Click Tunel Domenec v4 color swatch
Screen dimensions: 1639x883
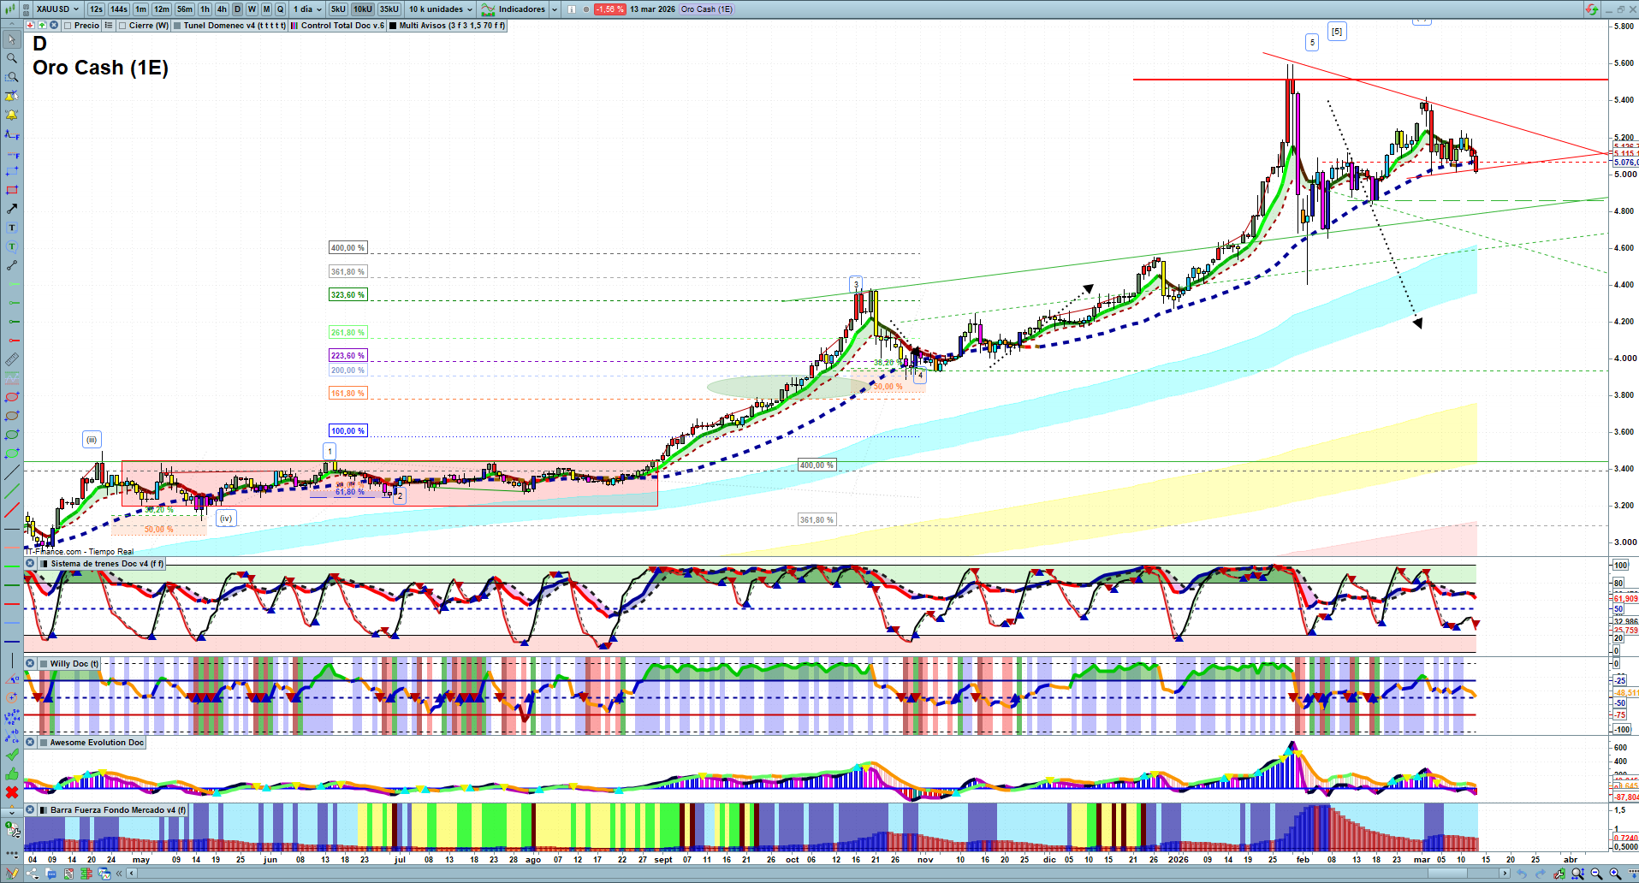(177, 26)
